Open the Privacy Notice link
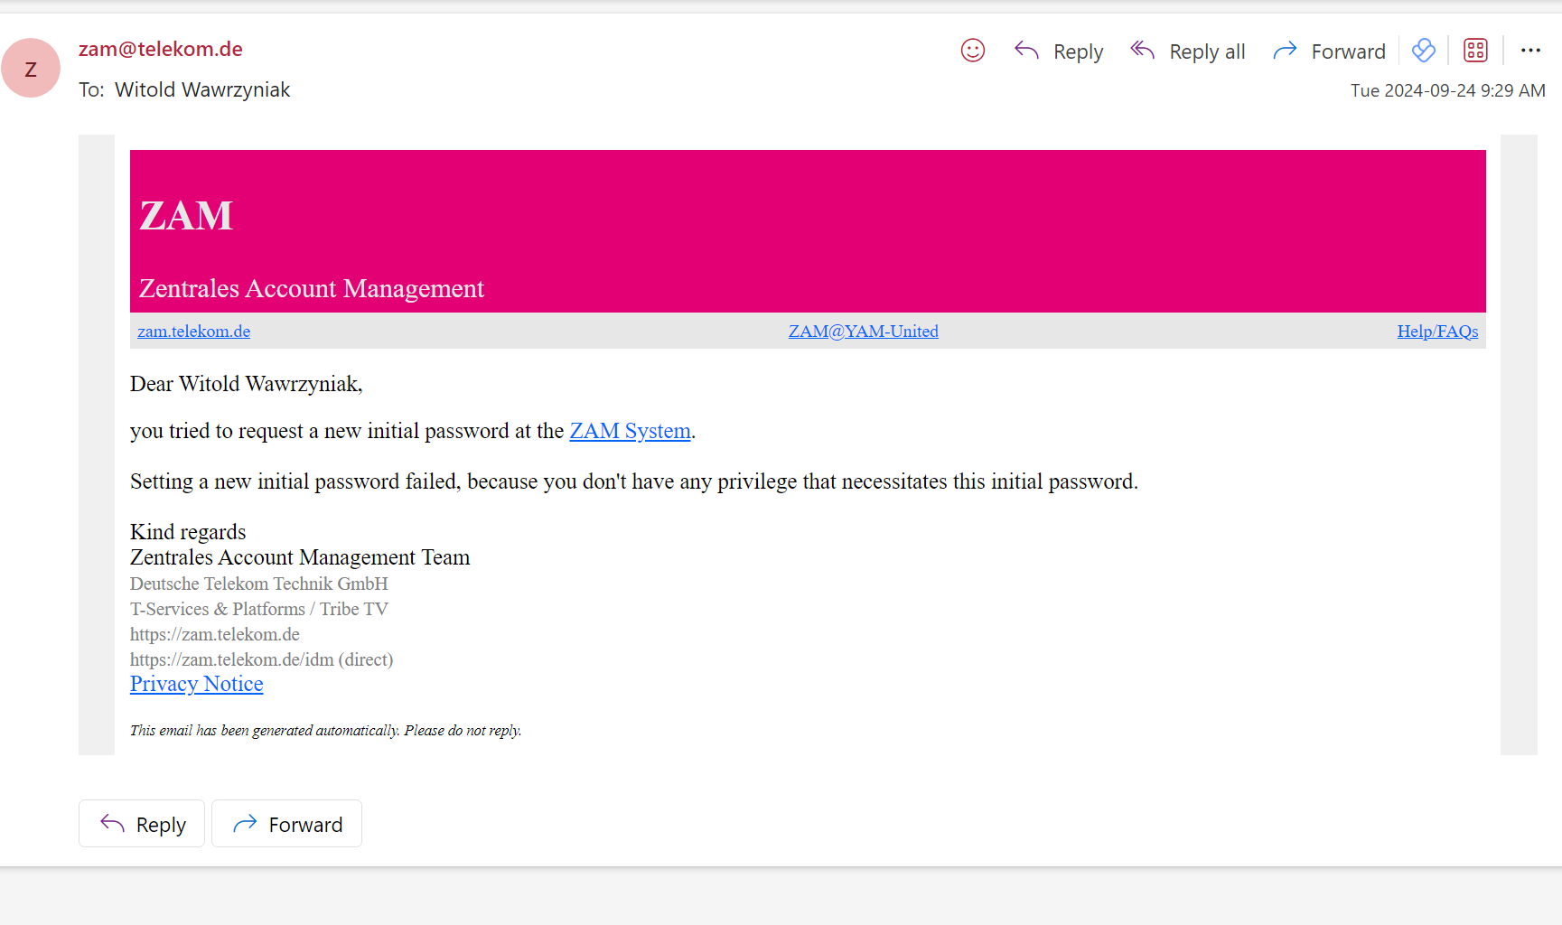 [x=196, y=684]
